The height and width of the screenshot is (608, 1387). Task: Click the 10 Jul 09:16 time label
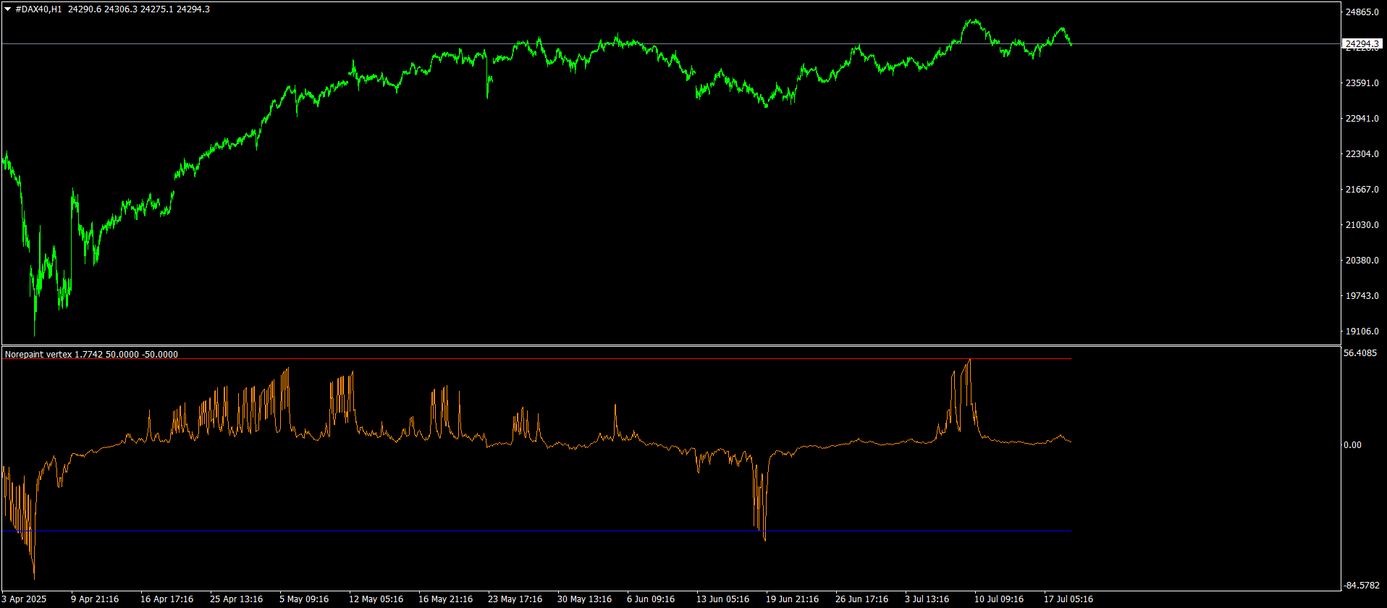coord(998,599)
